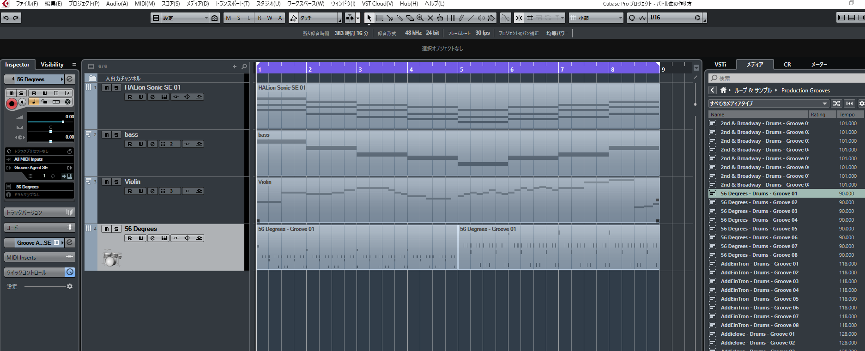Solo the 56 Degrees track

(x=116, y=229)
